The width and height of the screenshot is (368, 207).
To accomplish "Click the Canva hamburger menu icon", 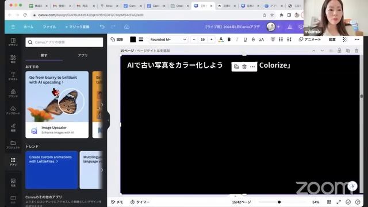I will click(13, 27).
